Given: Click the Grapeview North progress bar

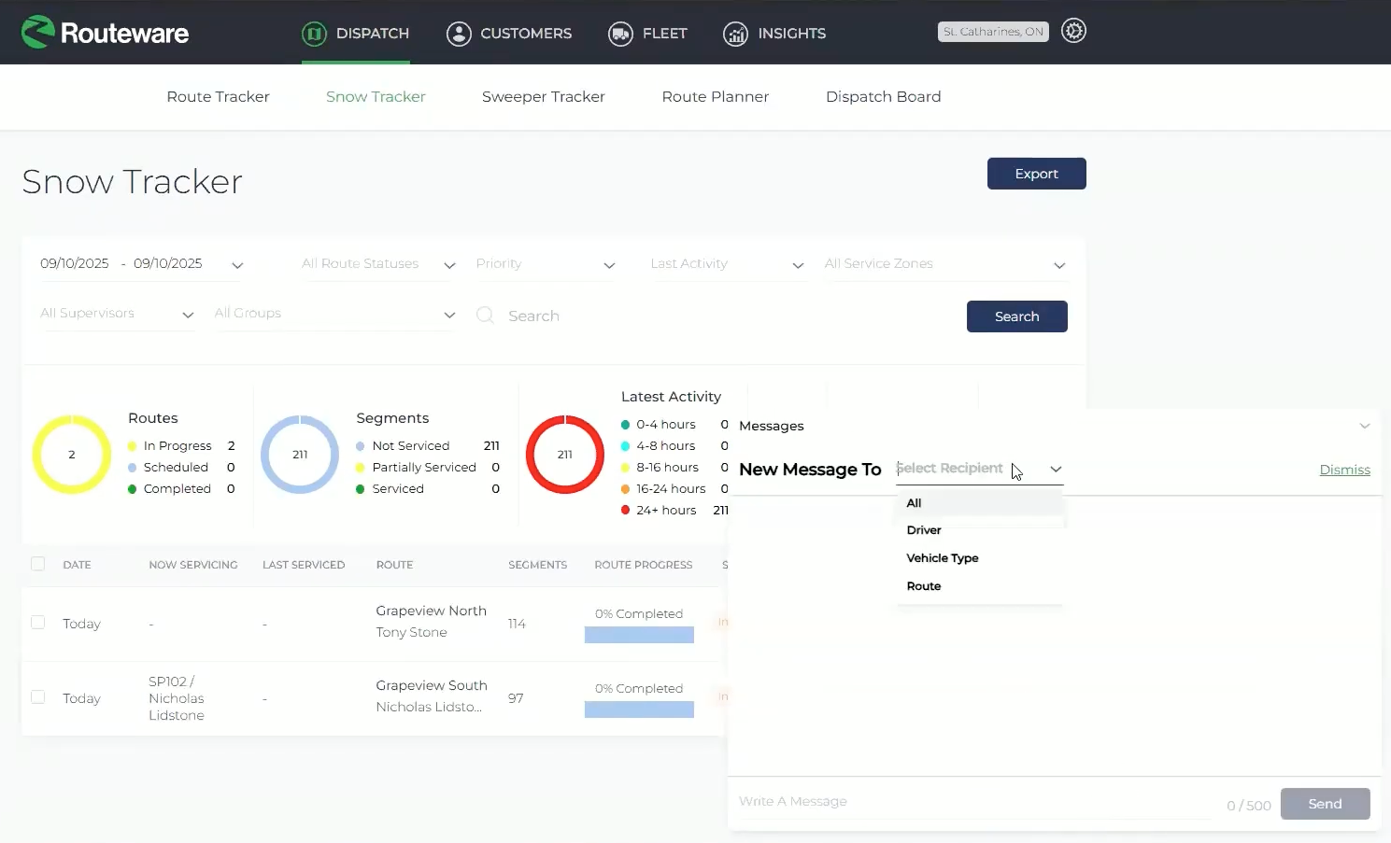Looking at the screenshot, I should click(639, 635).
